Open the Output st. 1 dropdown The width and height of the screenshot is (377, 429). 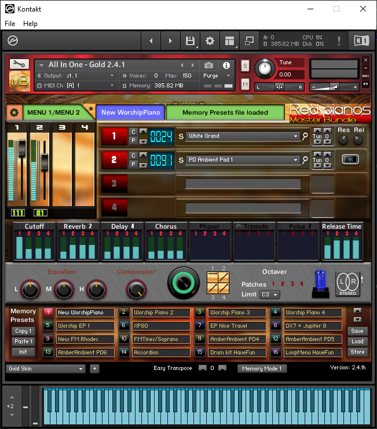click(x=76, y=75)
